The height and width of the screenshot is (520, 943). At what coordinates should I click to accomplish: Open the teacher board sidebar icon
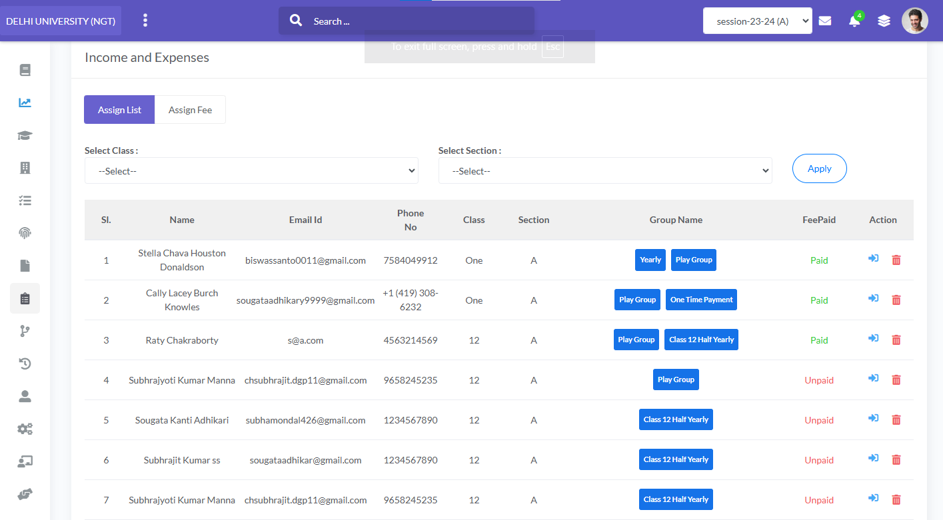coord(25,461)
